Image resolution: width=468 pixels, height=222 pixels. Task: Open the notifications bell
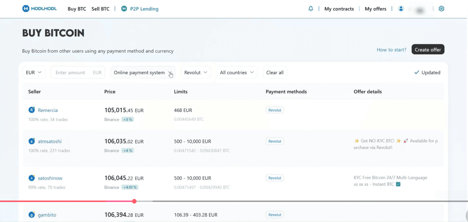[311, 9]
